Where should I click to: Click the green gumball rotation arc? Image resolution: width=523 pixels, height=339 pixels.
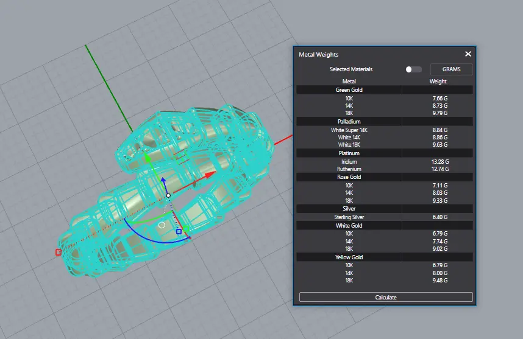(146, 219)
